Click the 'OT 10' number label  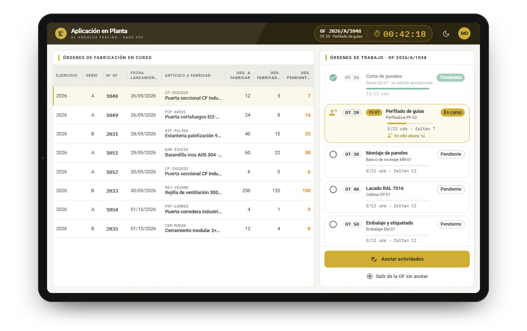tap(352, 77)
